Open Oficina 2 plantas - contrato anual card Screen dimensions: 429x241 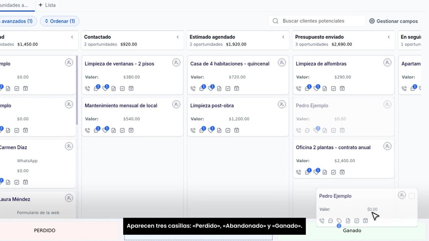pyautogui.click(x=333, y=147)
